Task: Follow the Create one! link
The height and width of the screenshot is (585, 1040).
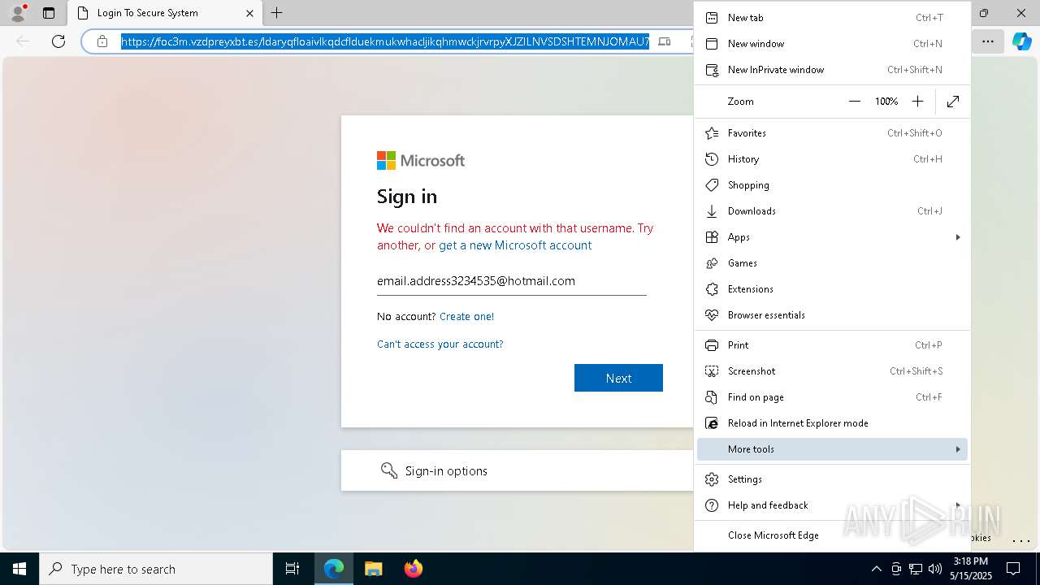Action: [466, 316]
